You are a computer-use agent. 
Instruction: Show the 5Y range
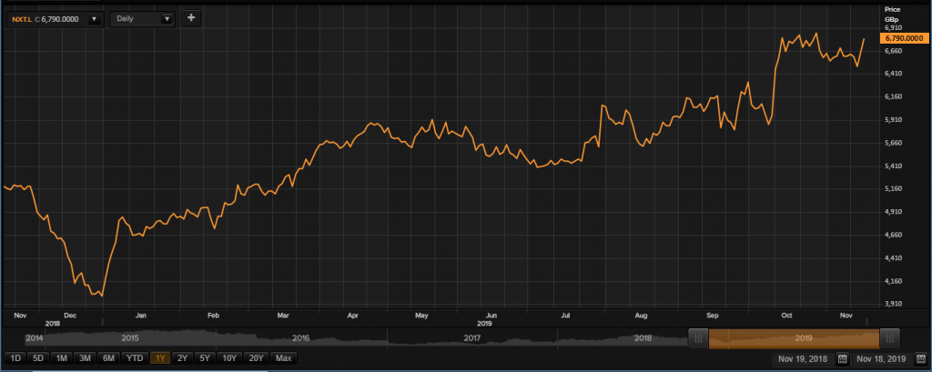(205, 358)
